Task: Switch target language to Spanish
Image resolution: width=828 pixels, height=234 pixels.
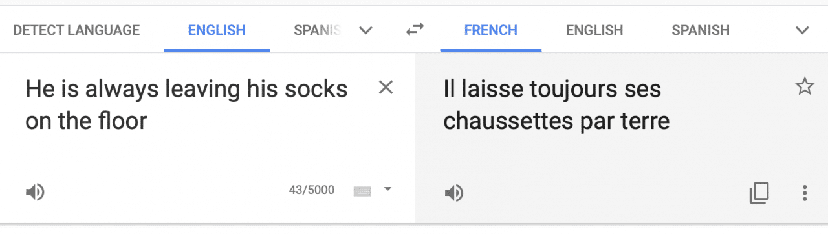Action: click(701, 30)
